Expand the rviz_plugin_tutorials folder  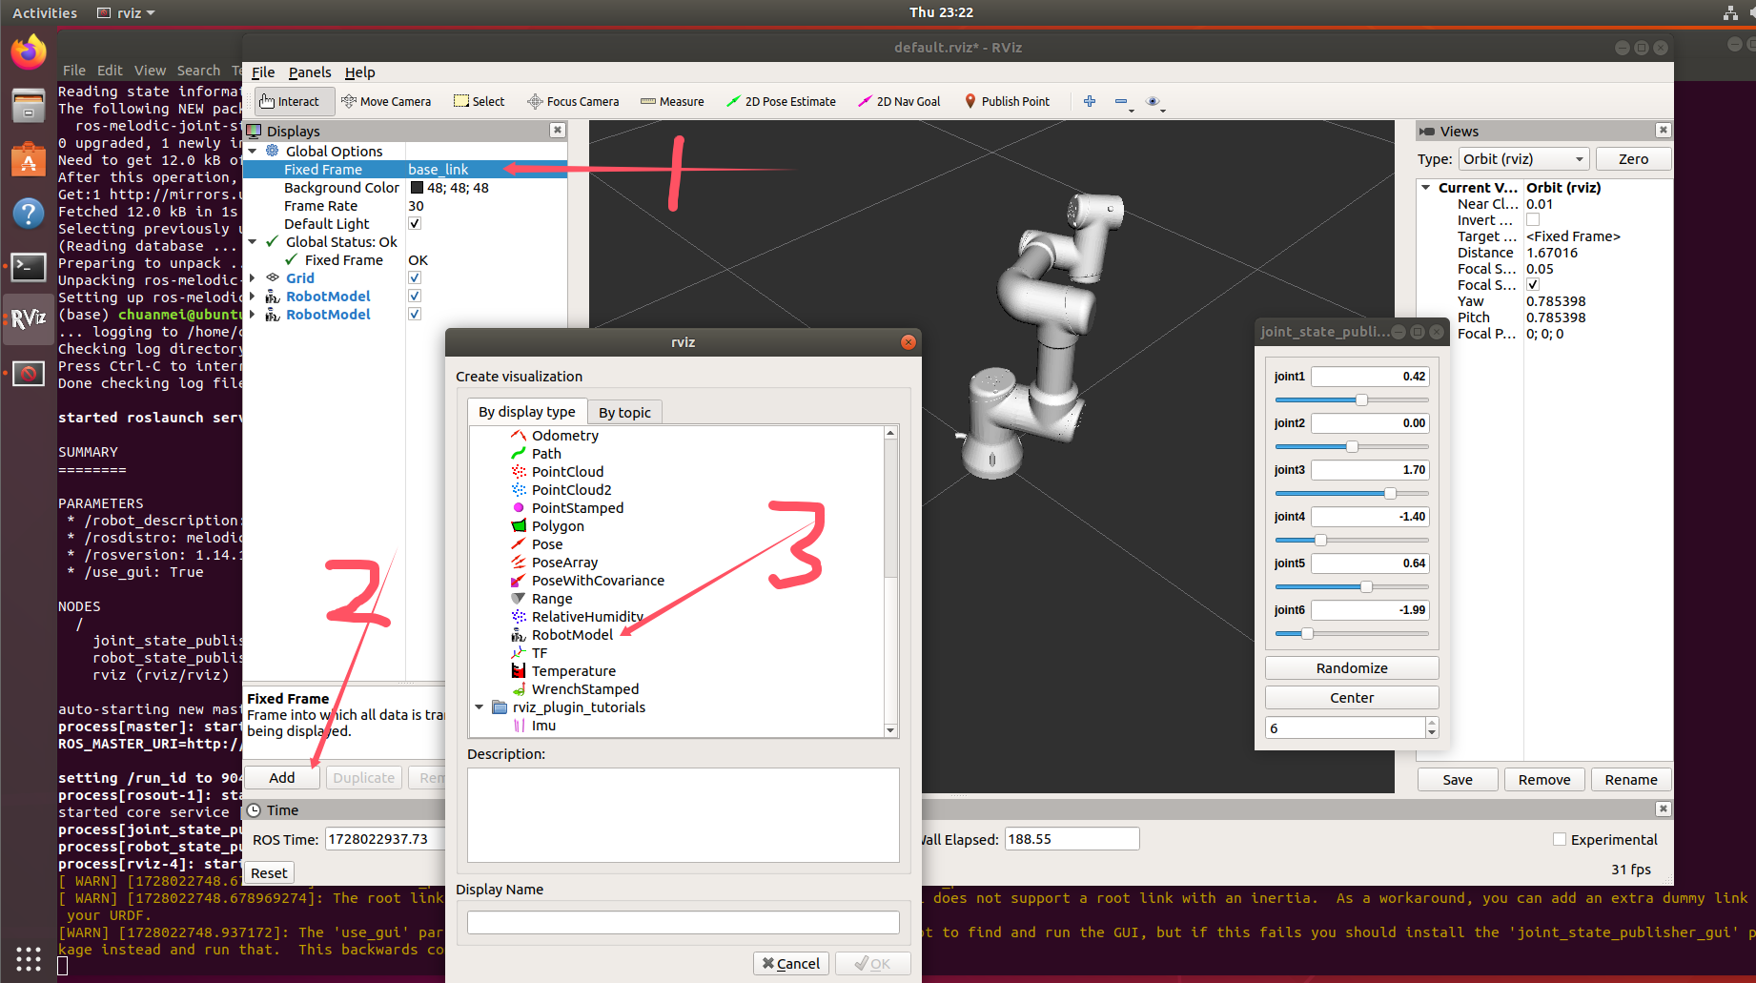pyautogui.click(x=480, y=707)
